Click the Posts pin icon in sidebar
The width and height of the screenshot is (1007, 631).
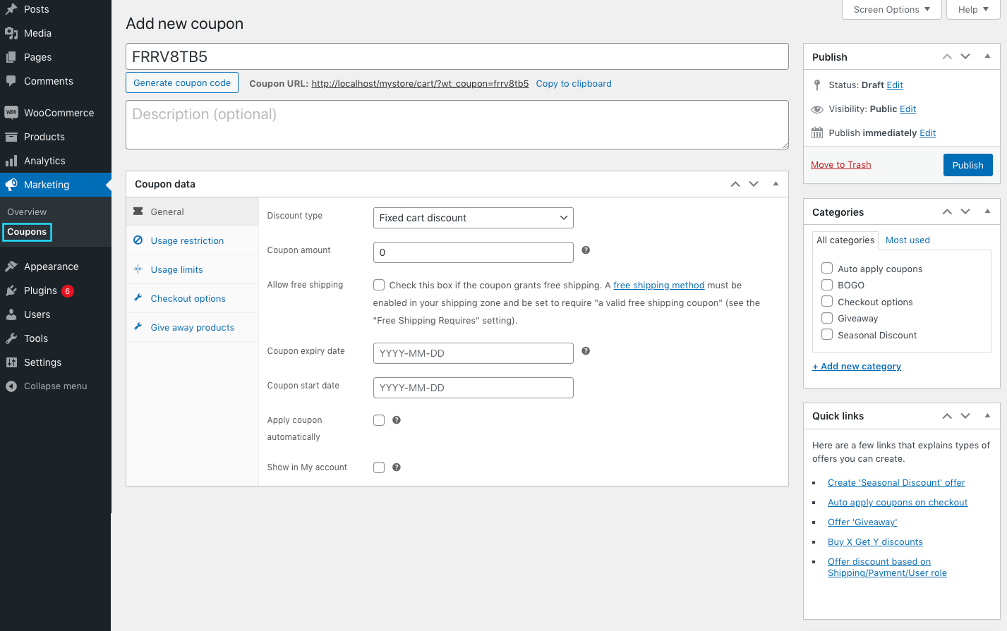click(x=11, y=9)
